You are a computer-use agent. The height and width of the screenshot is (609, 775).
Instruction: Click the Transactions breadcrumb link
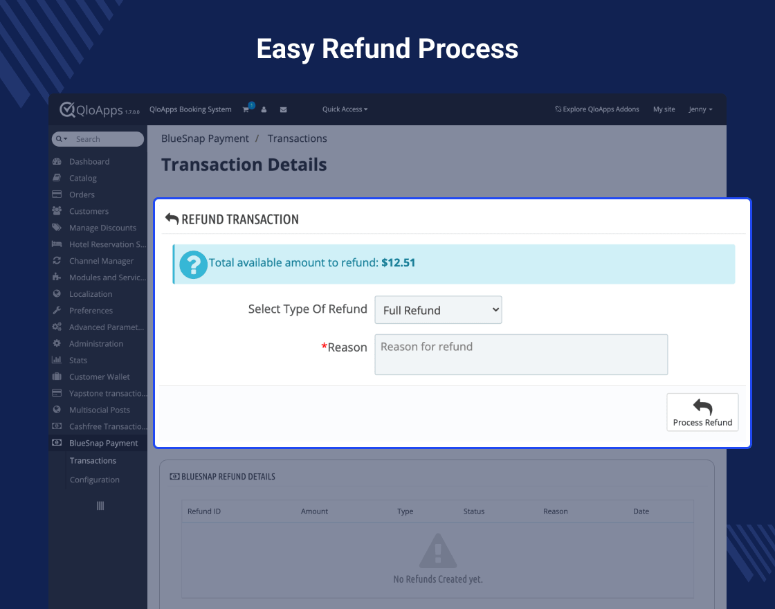pyautogui.click(x=297, y=138)
